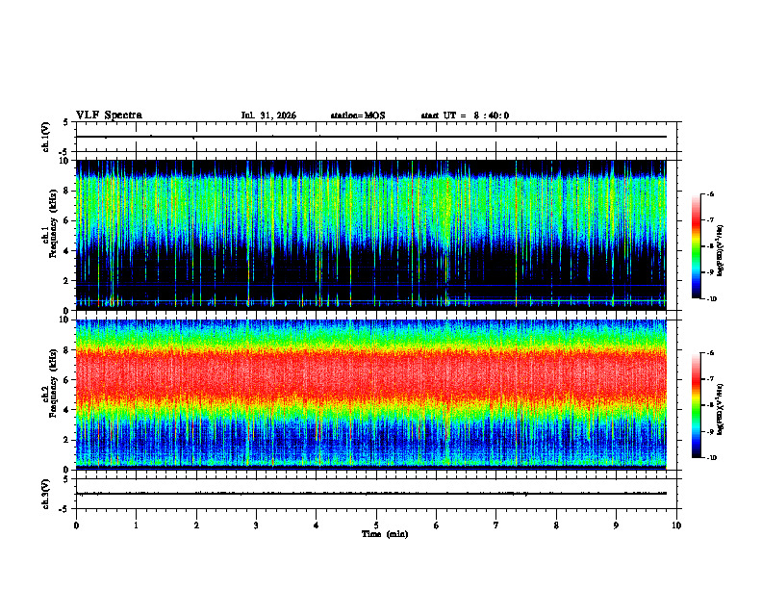
Task: Click the ch.2 spectrogram color scale bar
Action: pyautogui.click(x=696, y=405)
